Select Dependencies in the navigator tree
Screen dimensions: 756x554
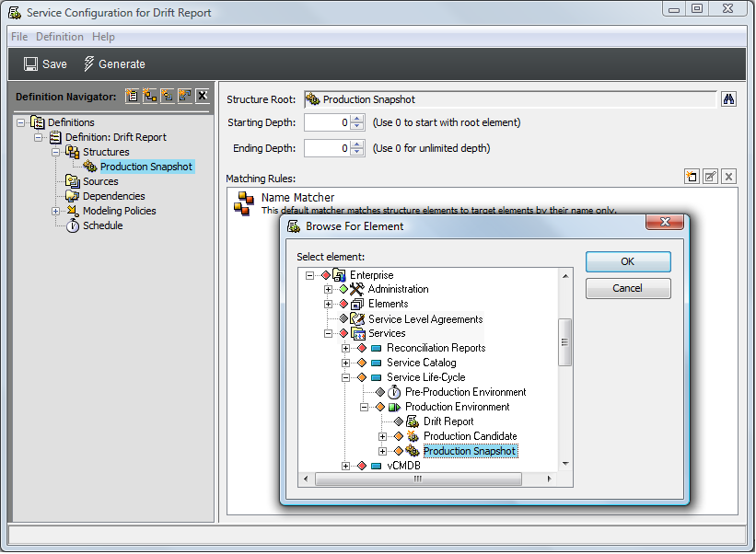(x=114, y=196)
